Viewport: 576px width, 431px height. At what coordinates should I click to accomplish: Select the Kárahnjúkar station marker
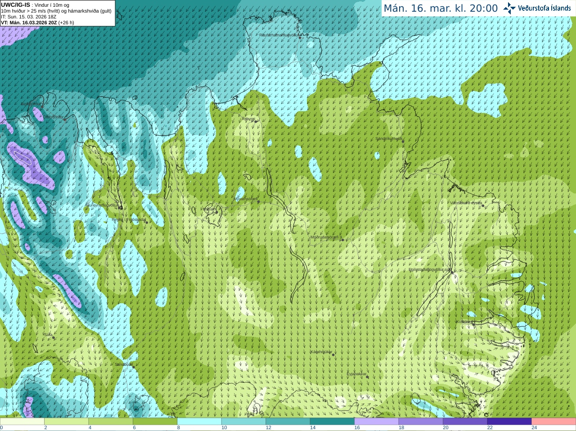pyautogui.click(x=333, y=355)
